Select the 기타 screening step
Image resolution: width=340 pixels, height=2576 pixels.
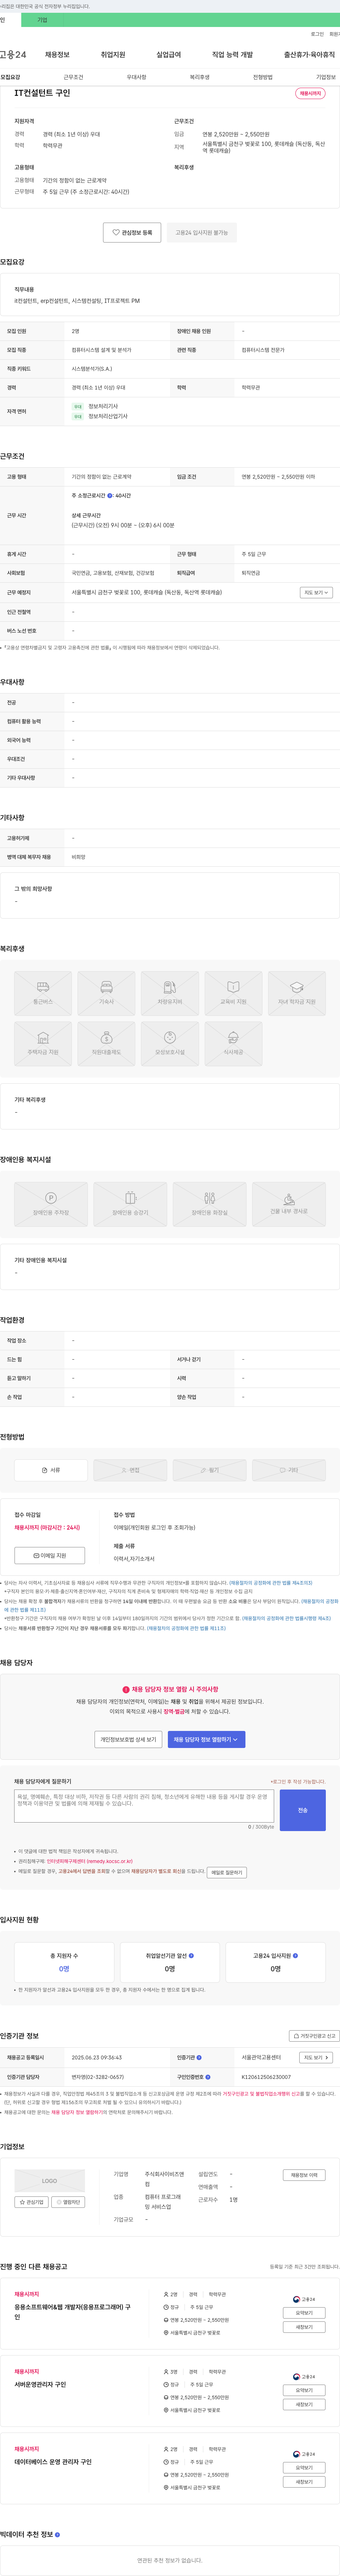[x=289, y=1470]
